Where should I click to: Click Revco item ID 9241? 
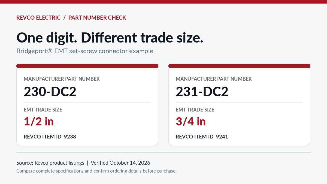[202, 137]
